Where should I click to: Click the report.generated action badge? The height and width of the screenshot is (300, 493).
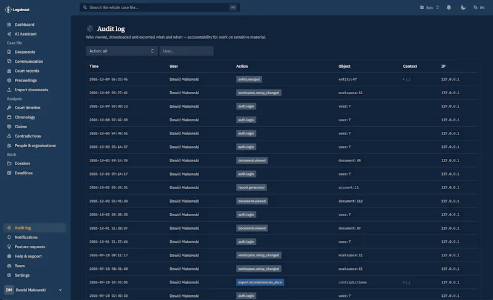(x=251, y=187)
